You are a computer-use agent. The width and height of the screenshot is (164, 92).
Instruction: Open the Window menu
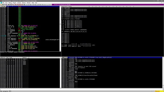point(29,3)
